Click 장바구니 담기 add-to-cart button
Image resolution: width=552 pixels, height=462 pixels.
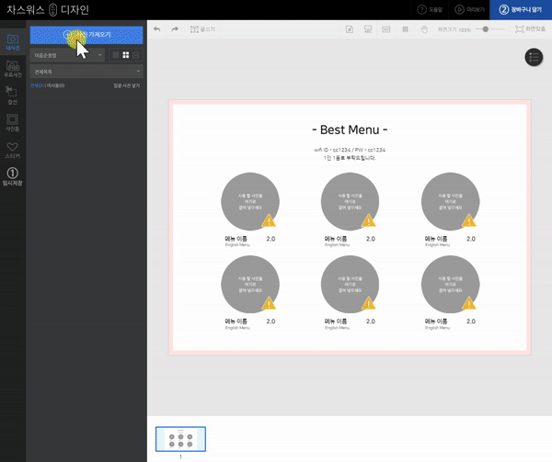tap(521, 9)
